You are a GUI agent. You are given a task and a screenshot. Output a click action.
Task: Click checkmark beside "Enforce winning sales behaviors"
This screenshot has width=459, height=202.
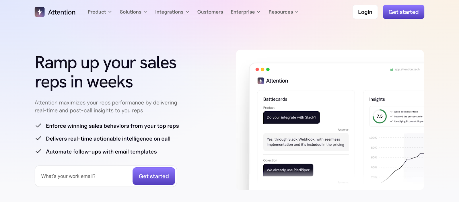[38, 126]
